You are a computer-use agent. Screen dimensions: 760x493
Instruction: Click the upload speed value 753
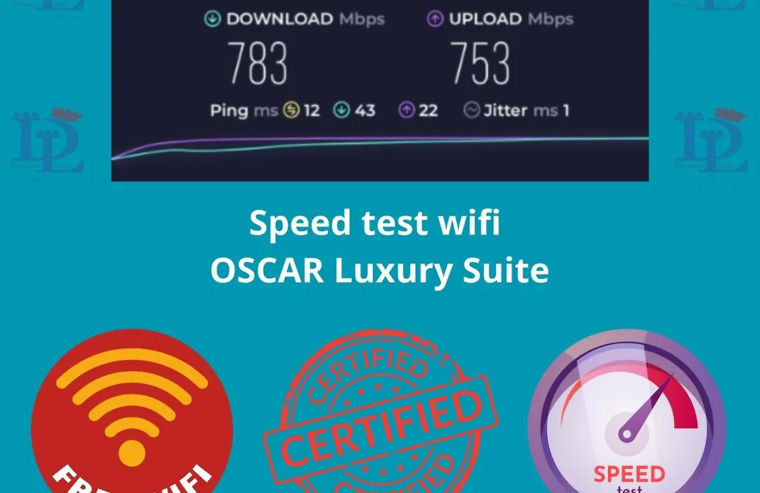[481, 63]
